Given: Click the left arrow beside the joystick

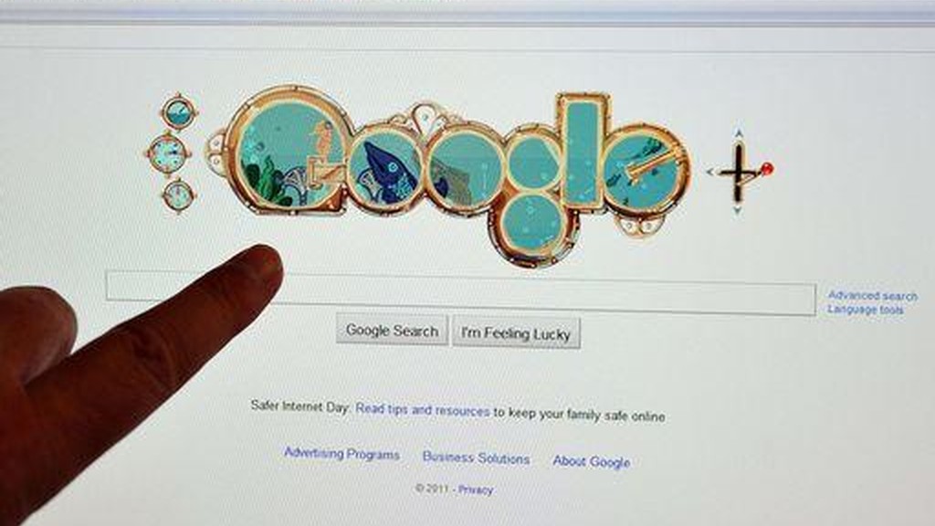Looking at the screenshot, I should [x=710, y=172].
